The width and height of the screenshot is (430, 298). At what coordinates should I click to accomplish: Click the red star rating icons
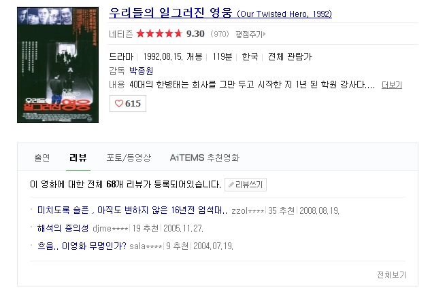coord(159,34)
